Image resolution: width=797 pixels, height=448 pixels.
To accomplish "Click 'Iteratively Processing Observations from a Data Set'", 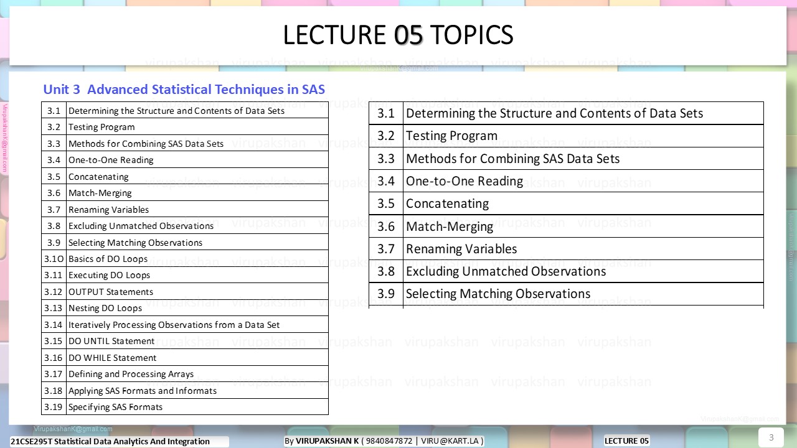I will tap(174, 325).
